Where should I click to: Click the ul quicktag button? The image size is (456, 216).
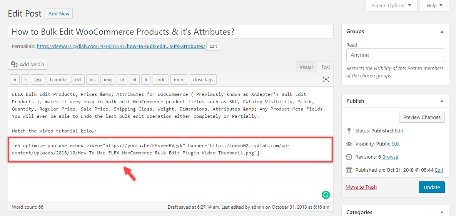point(122,79)
